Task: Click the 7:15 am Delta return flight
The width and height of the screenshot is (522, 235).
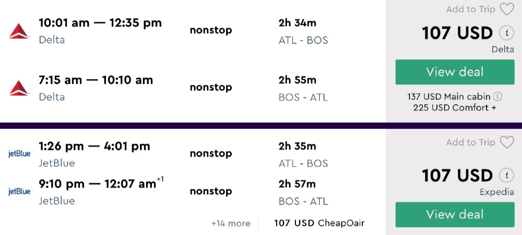Action: [x=96, y=80]
